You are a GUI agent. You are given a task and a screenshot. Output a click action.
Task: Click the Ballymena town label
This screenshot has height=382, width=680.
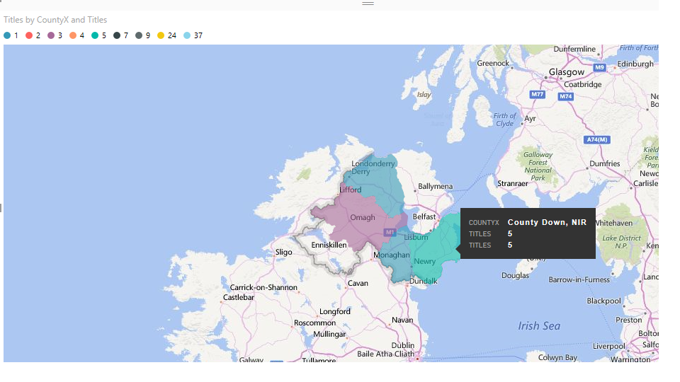click(435, 186)
